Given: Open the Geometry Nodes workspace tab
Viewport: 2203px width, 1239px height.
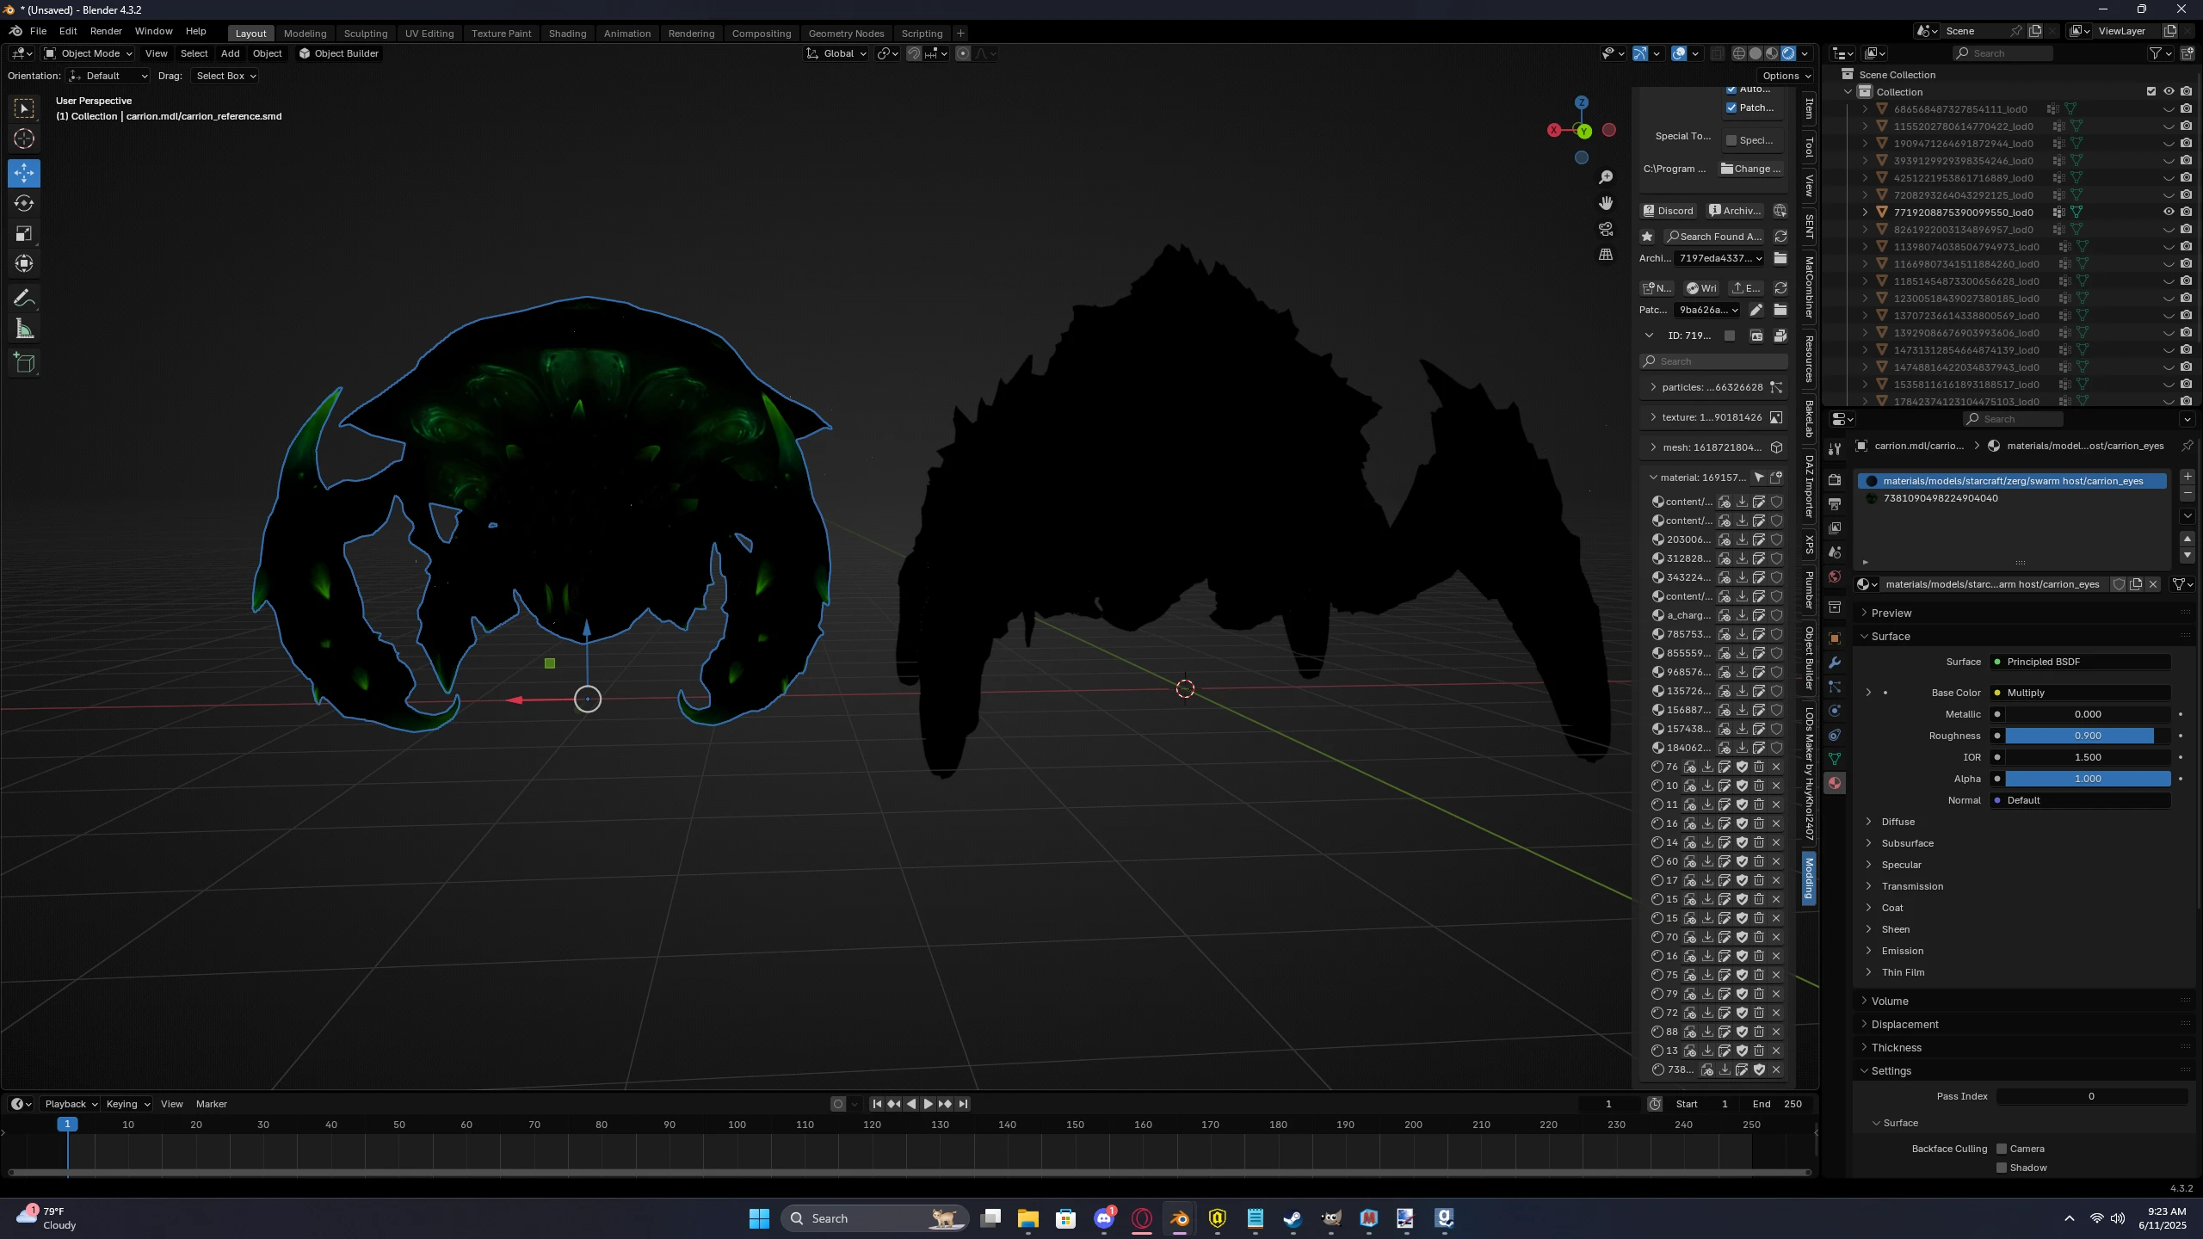Looking at the screenshot, I should (846, 34).
